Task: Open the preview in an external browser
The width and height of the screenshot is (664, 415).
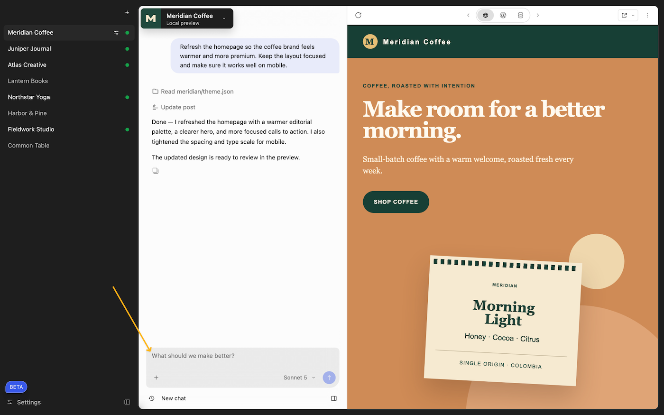Action: coord(624,15)
